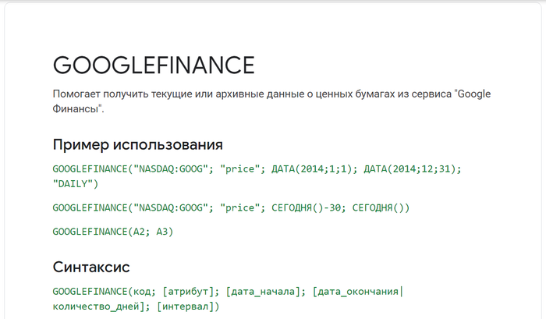
Task: Click the GOOGLEFINANCE(A2; A3) example
Action: [113, 232]
